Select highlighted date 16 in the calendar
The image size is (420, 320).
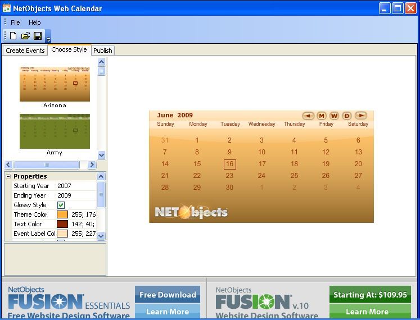pos(229,164)
